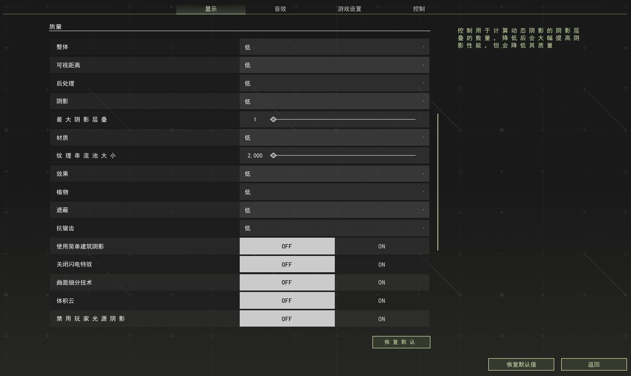This screenshot has width=631, height=376.
Task: Switch to the 显示 tab
Action: tap(211, 9)
